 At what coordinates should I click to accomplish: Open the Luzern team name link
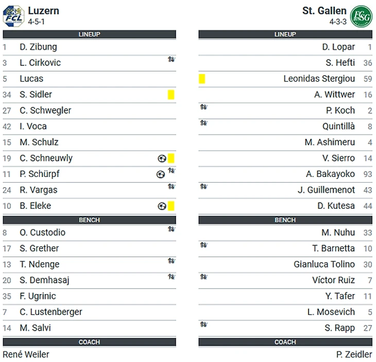click(x=43, y=11)
